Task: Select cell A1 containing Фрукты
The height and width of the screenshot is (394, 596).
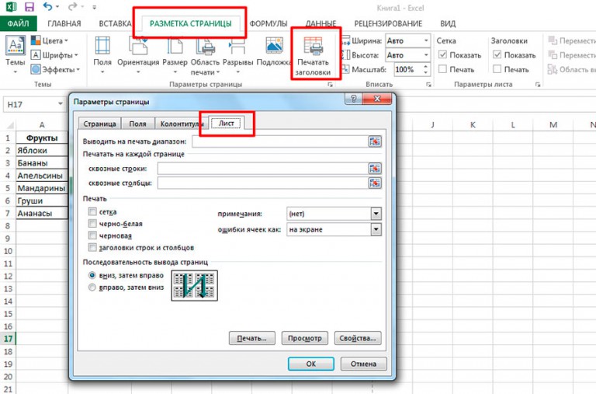Action: click(x=42, y=138)
